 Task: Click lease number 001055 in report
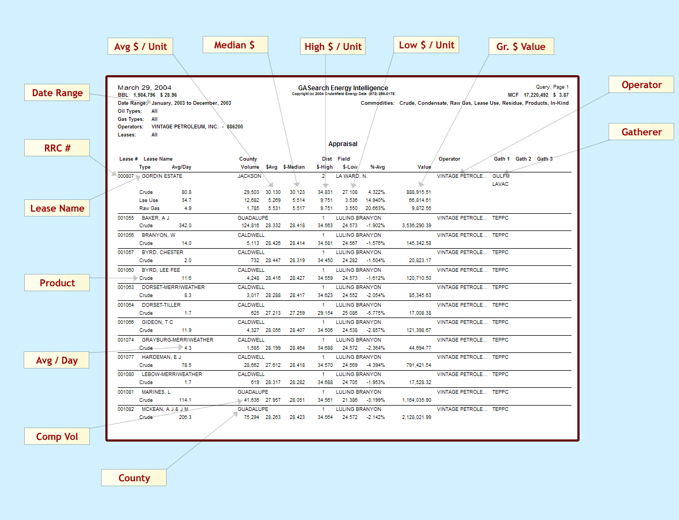126,218
